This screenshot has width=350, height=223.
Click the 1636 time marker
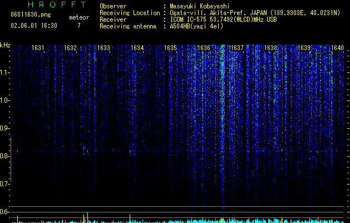[x=204, y=48]
